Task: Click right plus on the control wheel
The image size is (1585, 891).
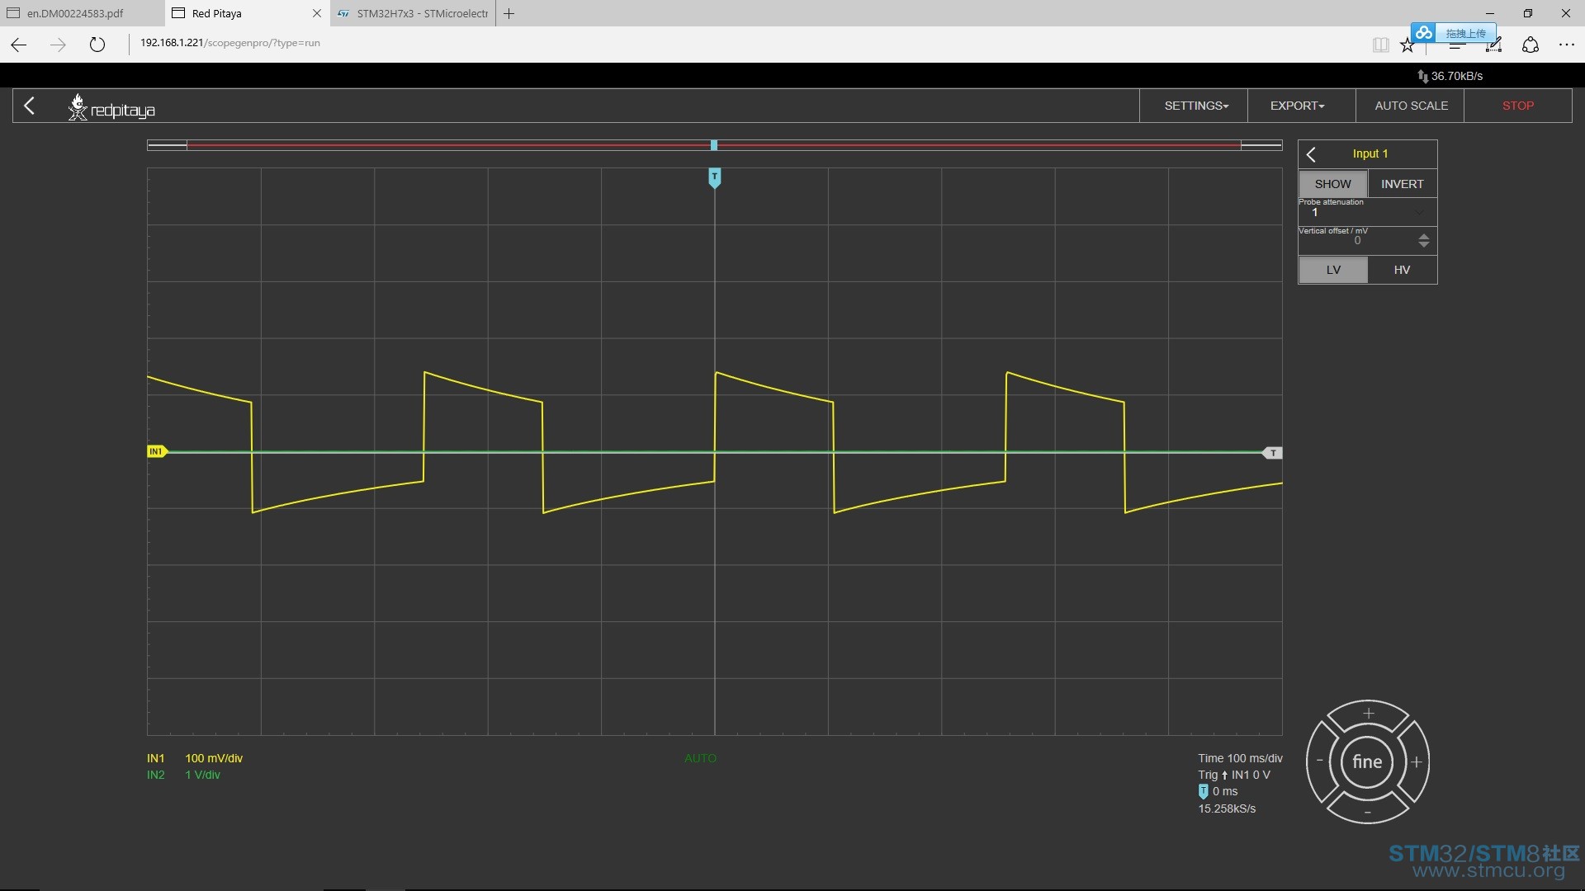Action: coord(1417,761)
